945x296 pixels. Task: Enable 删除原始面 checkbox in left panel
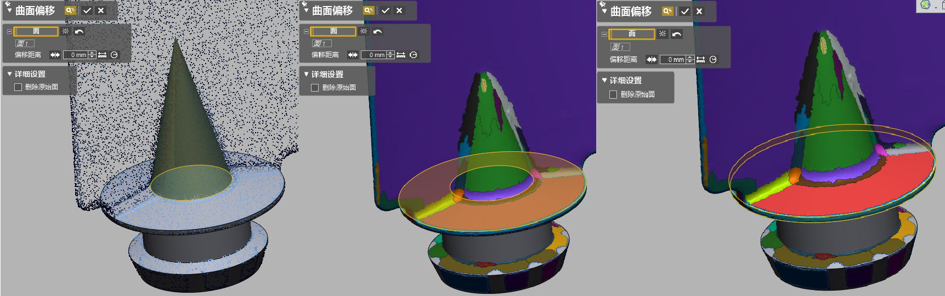[18, 87]
